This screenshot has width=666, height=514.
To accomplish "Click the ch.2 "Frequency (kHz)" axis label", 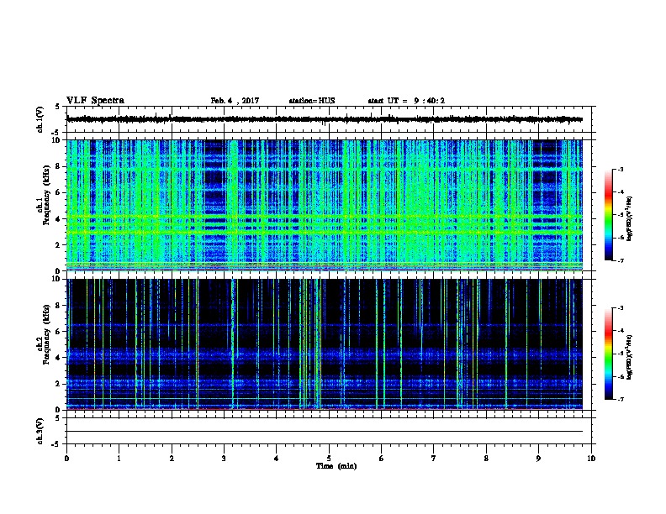I will (x=46, y=334).
